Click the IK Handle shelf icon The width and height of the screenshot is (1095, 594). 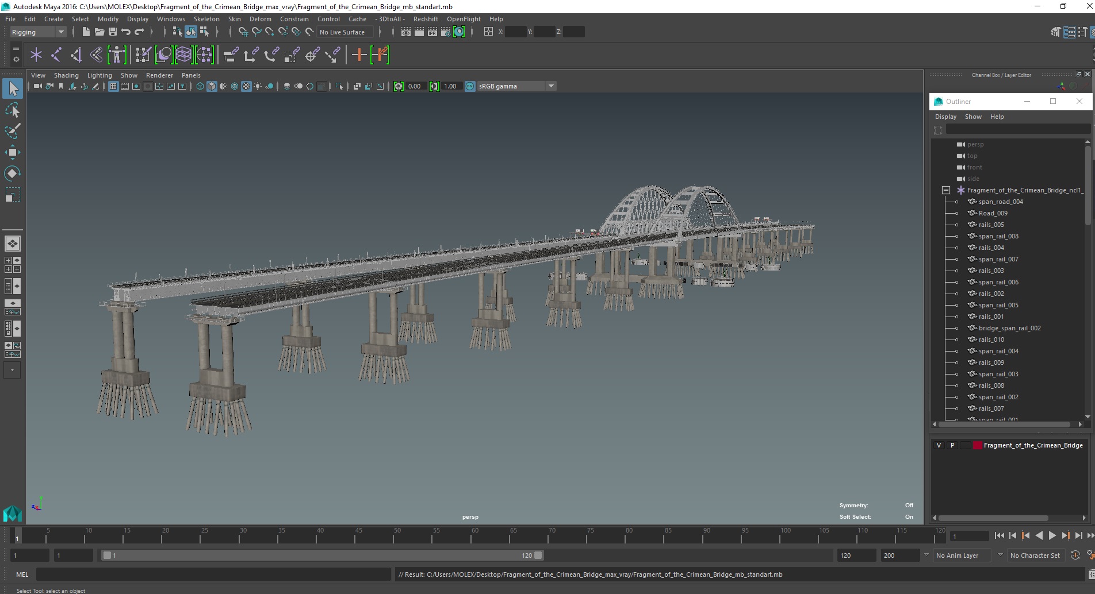[76, 55]
